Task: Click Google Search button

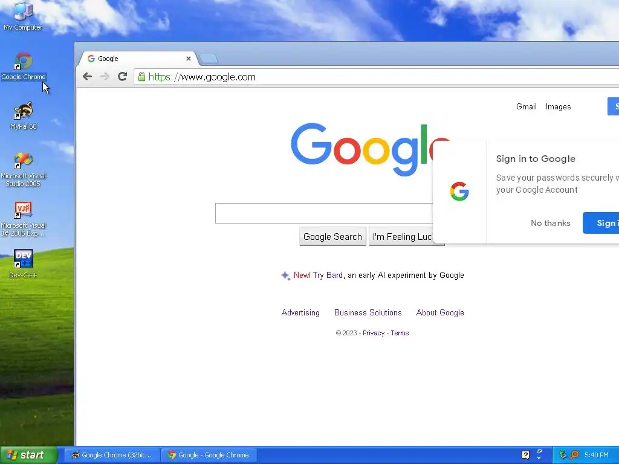Action: point(332,236)
